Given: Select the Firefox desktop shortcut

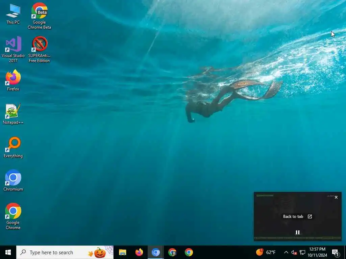Looking at the screenshot, I should 13,80.
